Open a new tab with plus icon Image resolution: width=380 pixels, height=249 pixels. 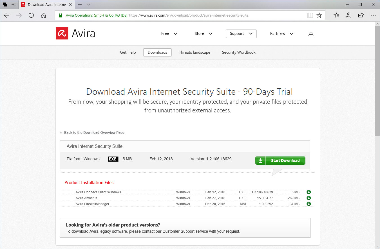tap(80, 4)
